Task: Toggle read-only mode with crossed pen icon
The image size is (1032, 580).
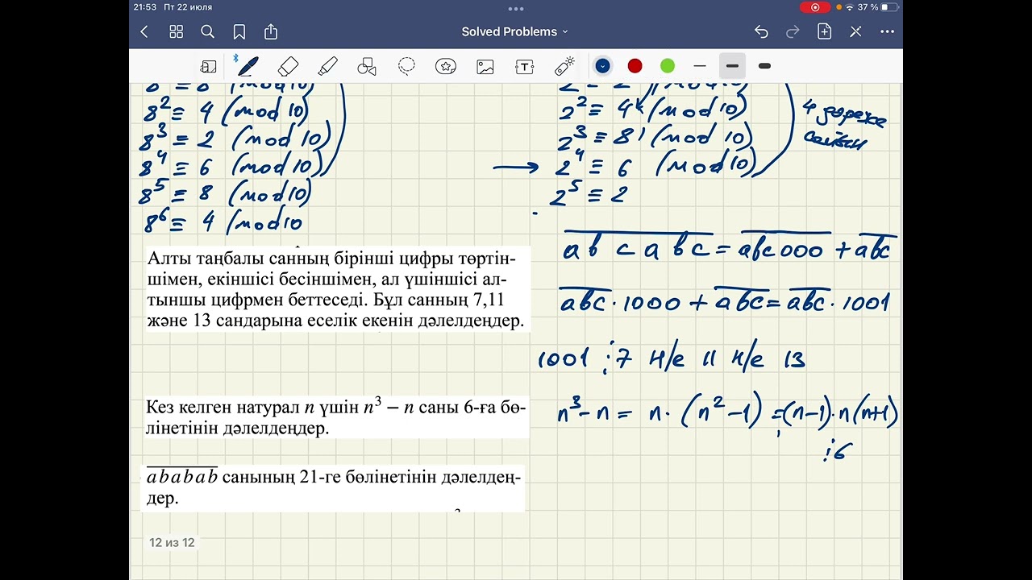Action: click(855, 32)
